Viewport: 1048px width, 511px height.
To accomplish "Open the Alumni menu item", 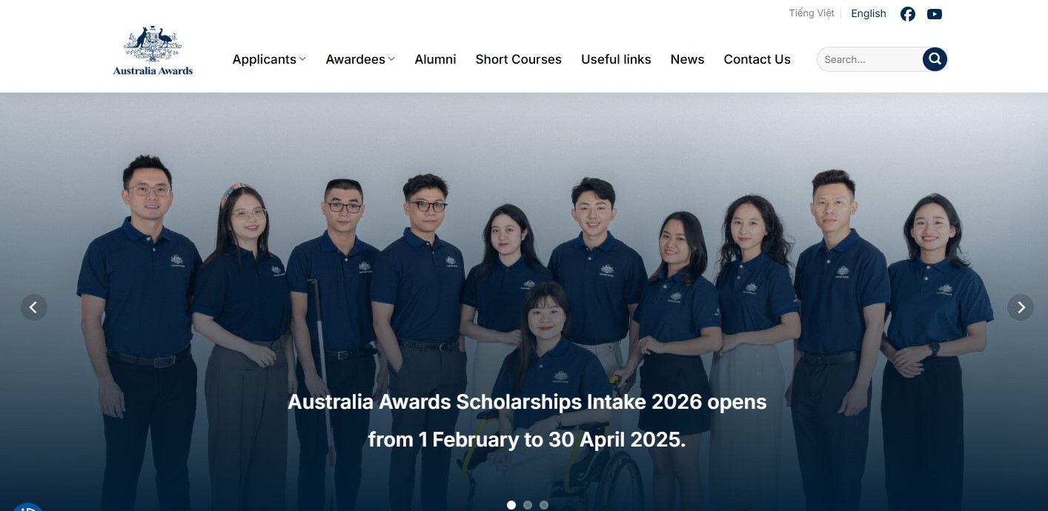I will pyautogui.click(x=435, y=59).
